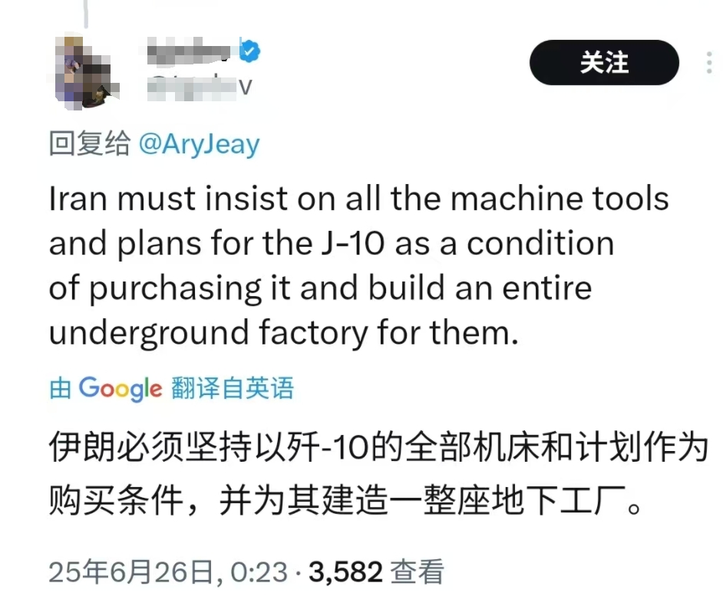This screenshot has width=723, height=606.
Task: Click the "underground factory for them." line
Action: [x=284, y=332]
